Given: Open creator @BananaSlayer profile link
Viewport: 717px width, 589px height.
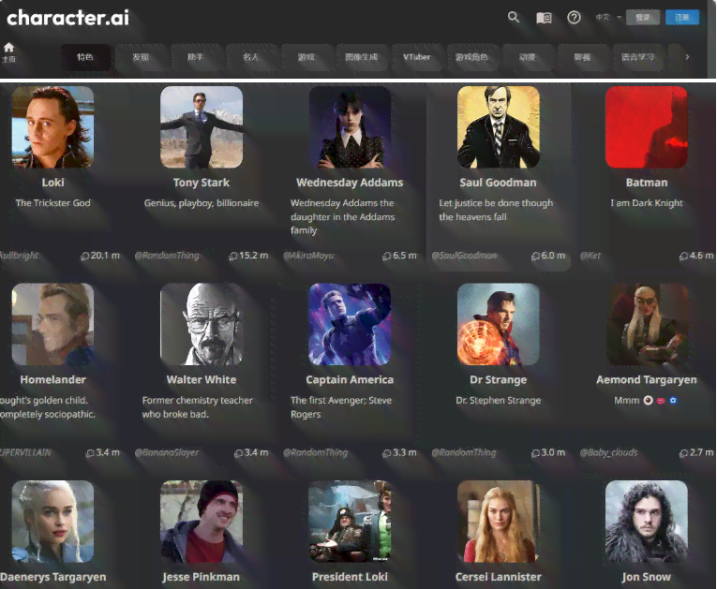Looking at the screenshot, I should pyautogui.click(x=167, y=452).
